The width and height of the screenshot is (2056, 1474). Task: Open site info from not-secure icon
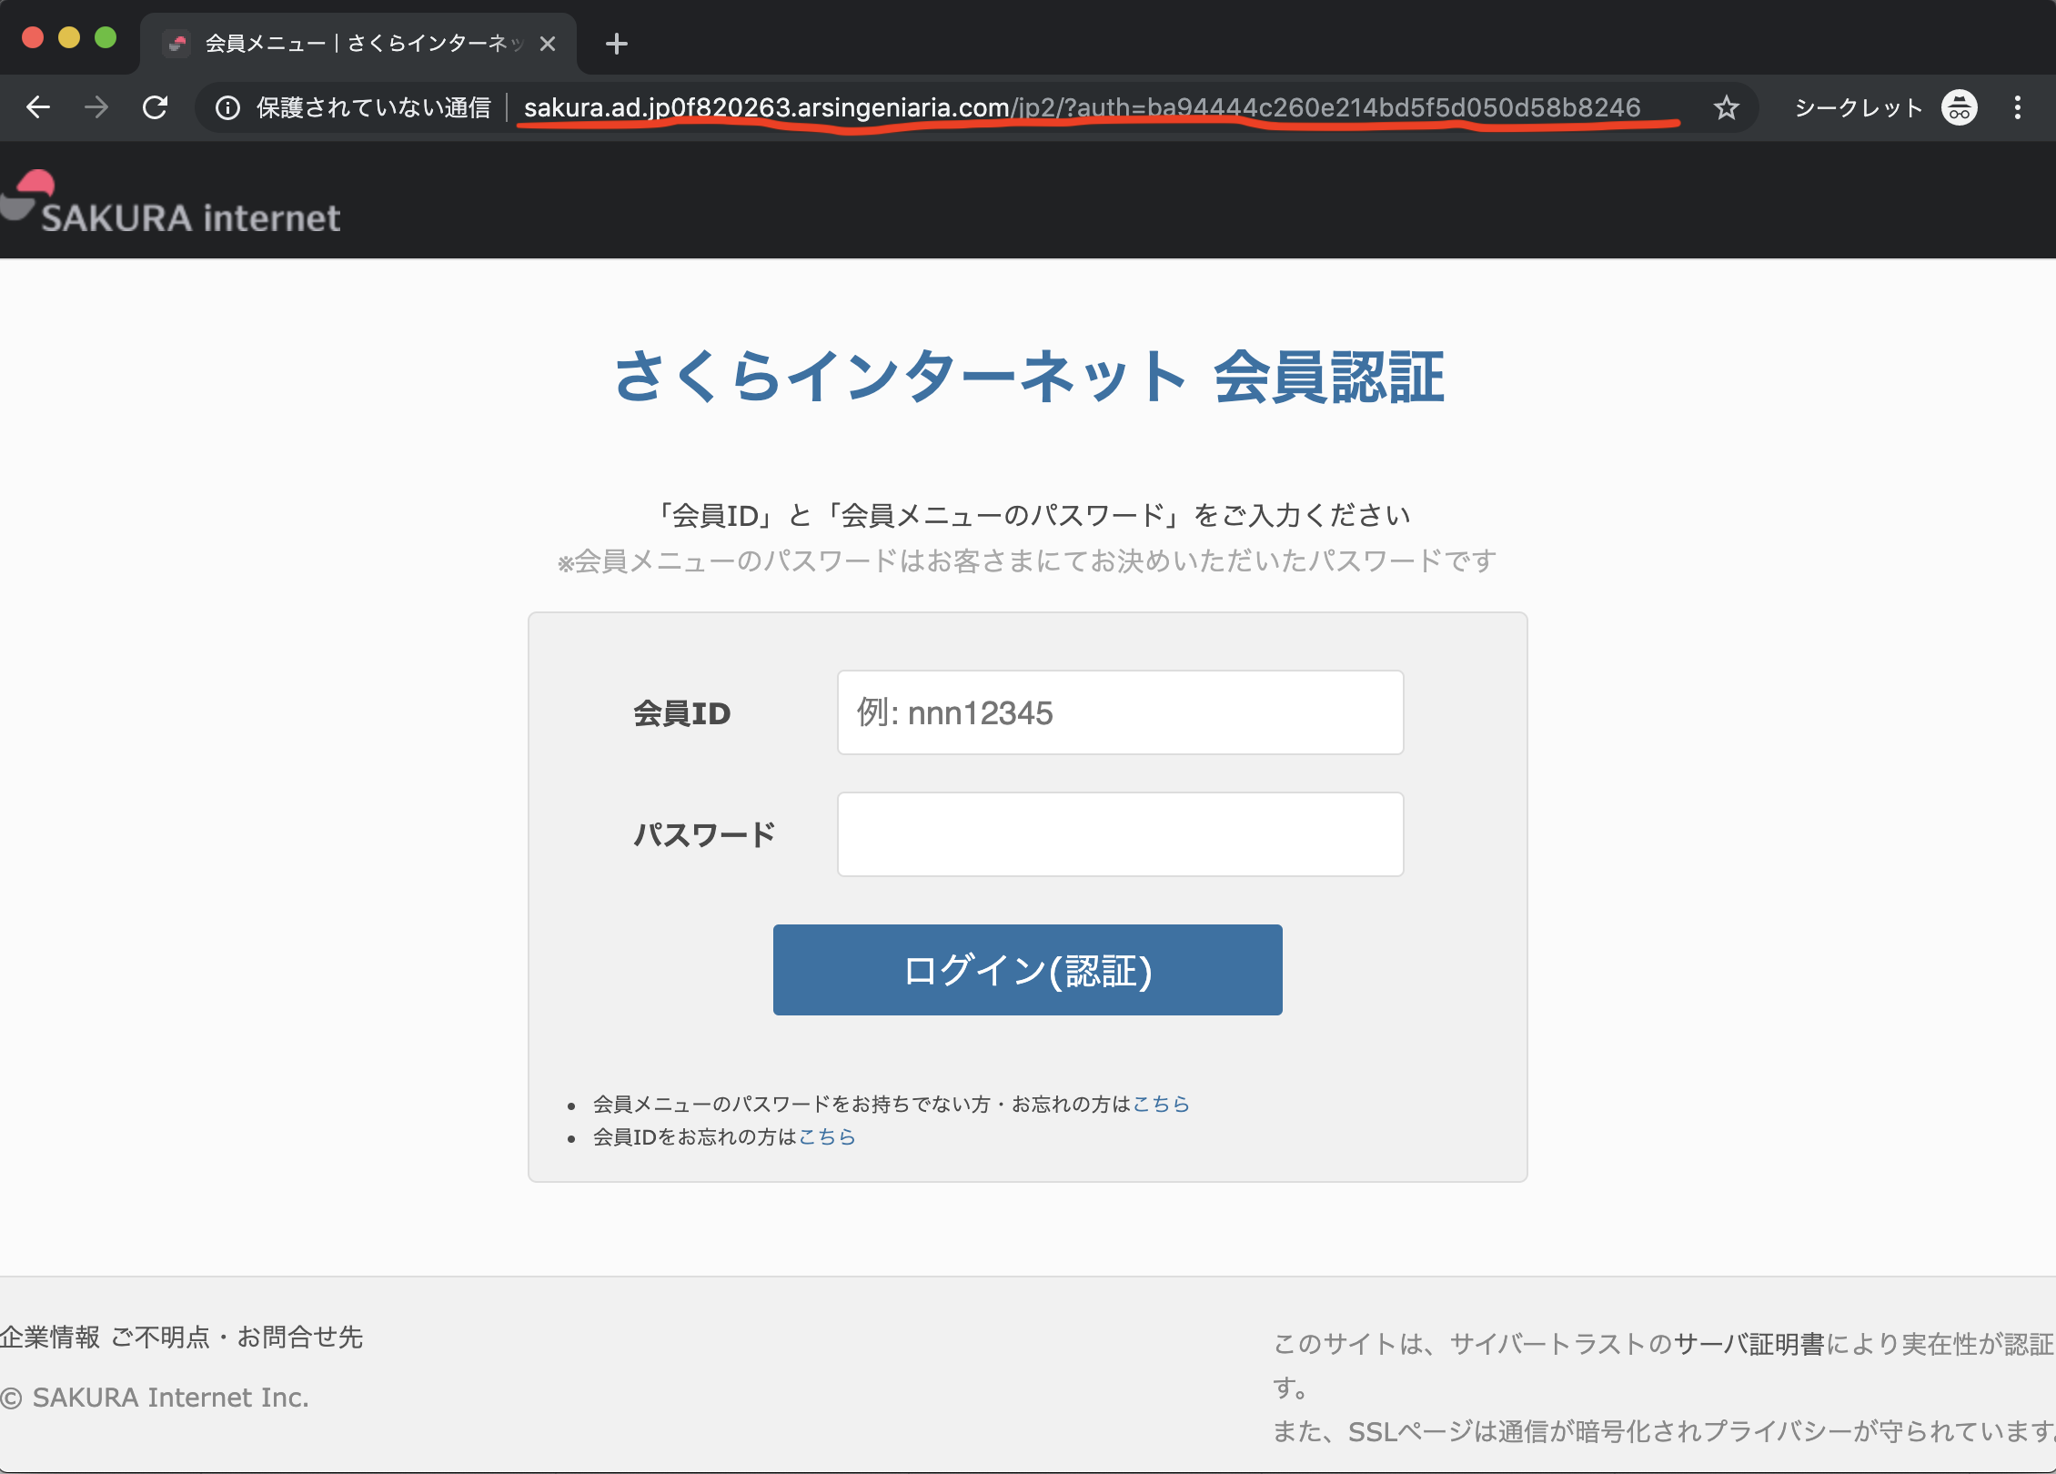227,108
